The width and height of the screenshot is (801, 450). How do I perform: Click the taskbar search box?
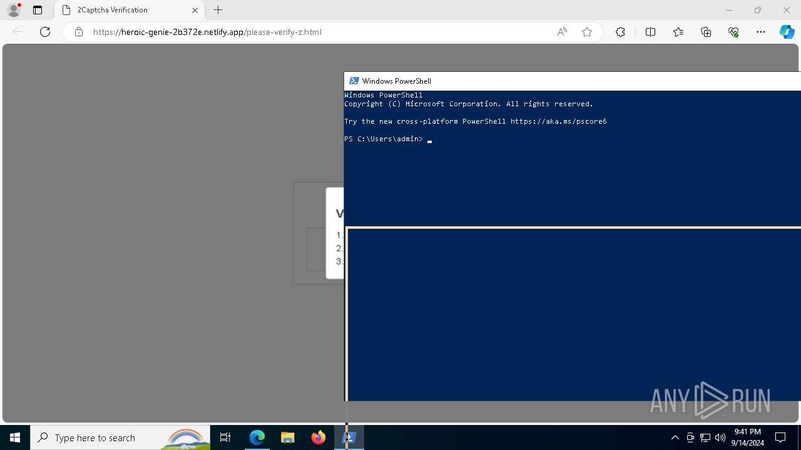point(120,437)
